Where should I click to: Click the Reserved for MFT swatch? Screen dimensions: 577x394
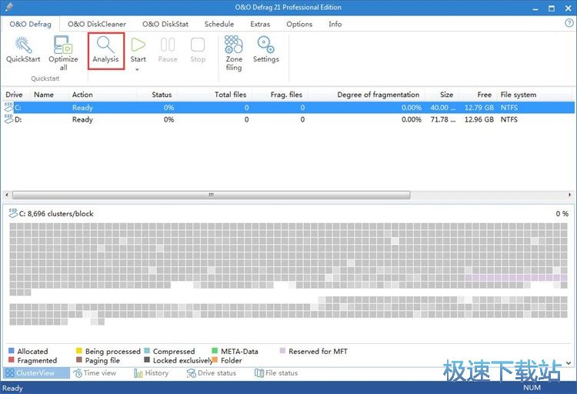pos(282,351)
